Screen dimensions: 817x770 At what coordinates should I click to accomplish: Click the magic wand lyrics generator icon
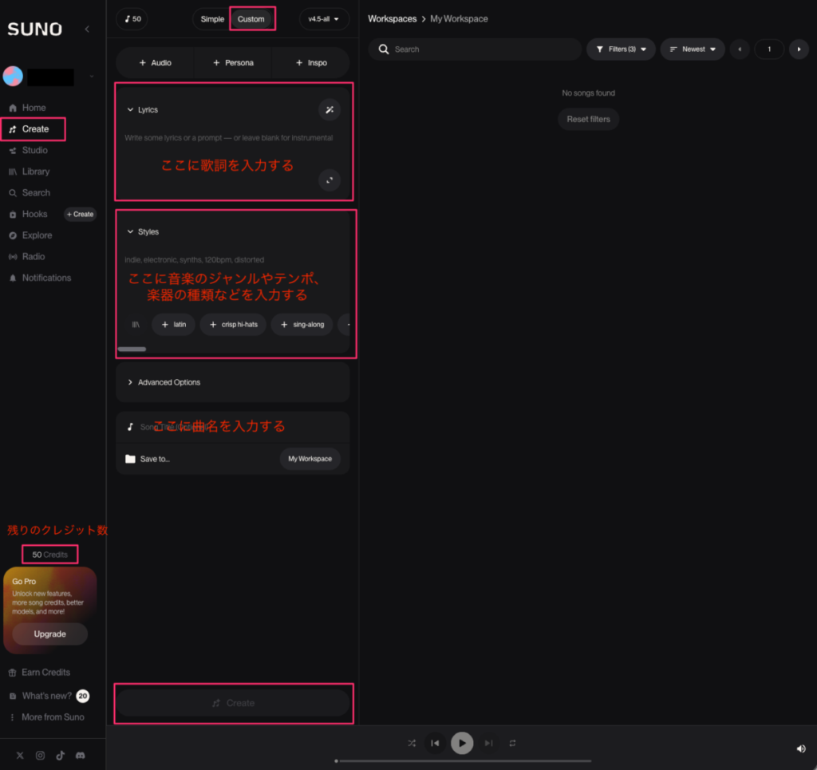point(330,110)
